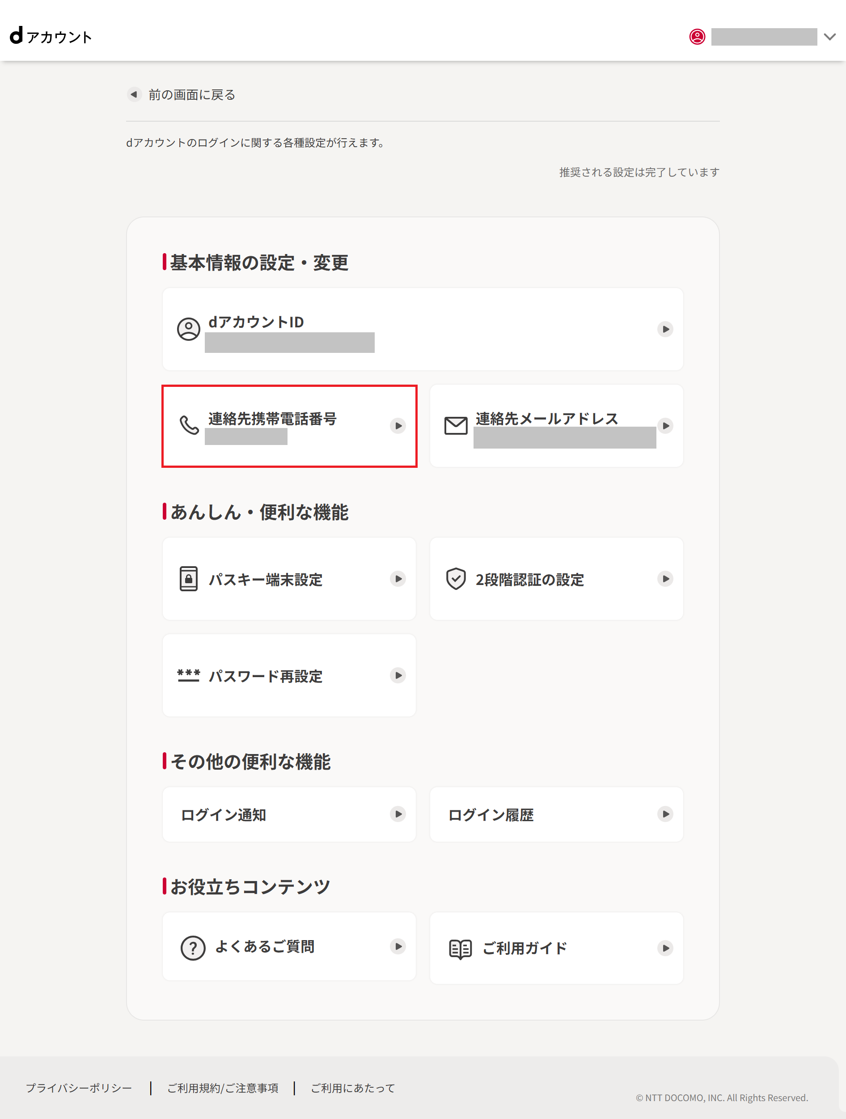The width and height of the screenshot is (846, 1119).
Task: Open ご利用にあたって in the footer
Action: click(x=351, y=1088)
